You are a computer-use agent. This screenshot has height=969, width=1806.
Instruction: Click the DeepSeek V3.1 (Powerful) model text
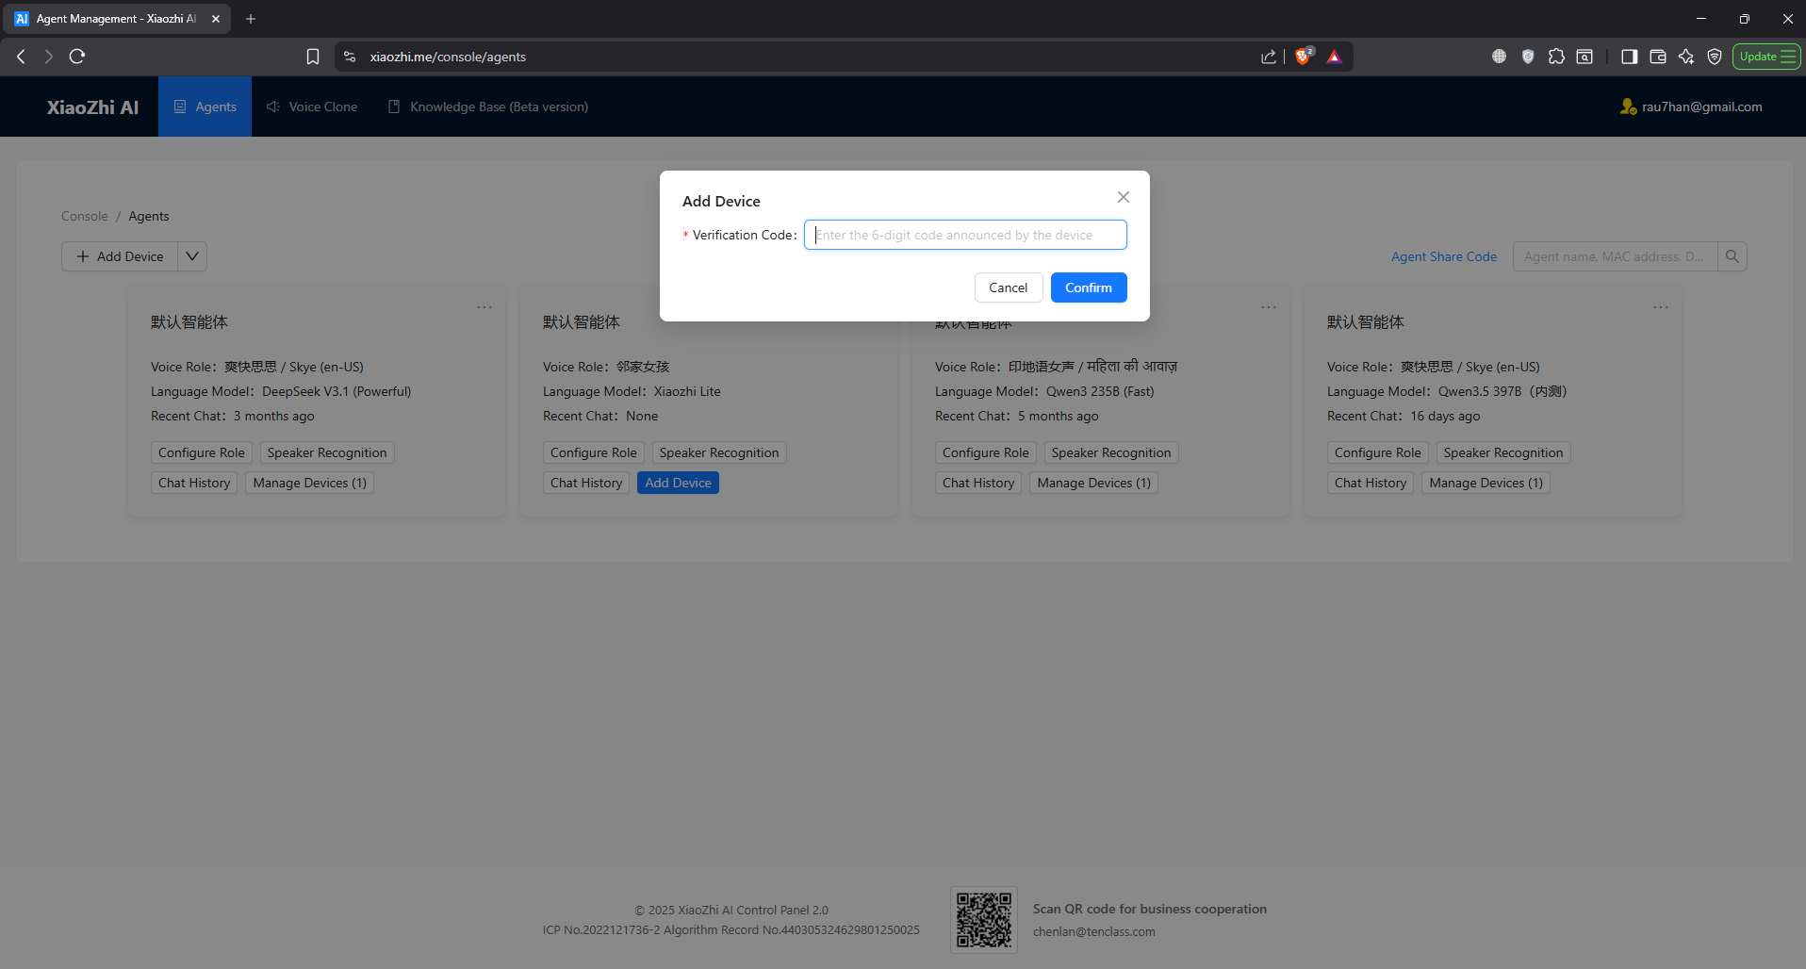(337, 391)
